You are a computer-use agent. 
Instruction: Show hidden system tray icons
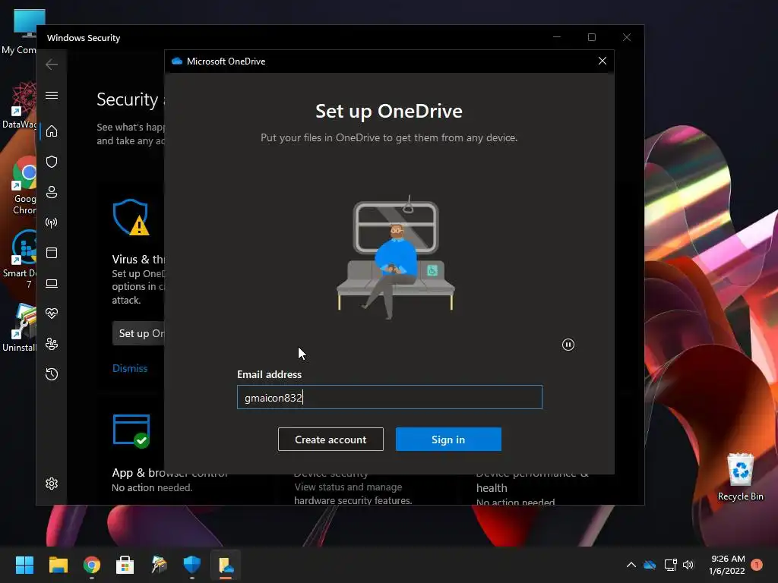tap(631, 565)
